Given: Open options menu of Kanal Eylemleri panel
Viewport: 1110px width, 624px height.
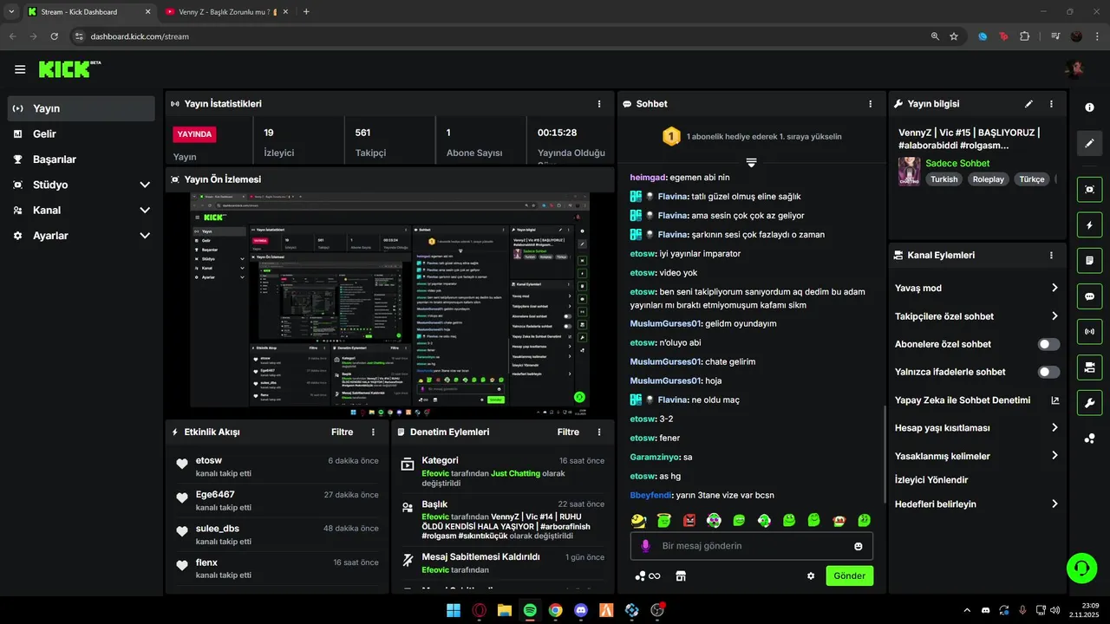Looking at the screenshot, I should 1051,256.
